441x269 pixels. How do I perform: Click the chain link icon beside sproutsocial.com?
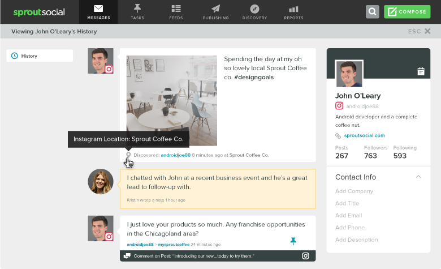(338, 136)
